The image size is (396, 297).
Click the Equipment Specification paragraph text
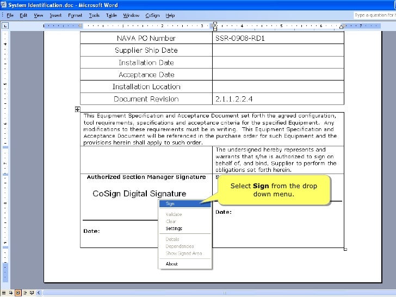pos(210,129)
